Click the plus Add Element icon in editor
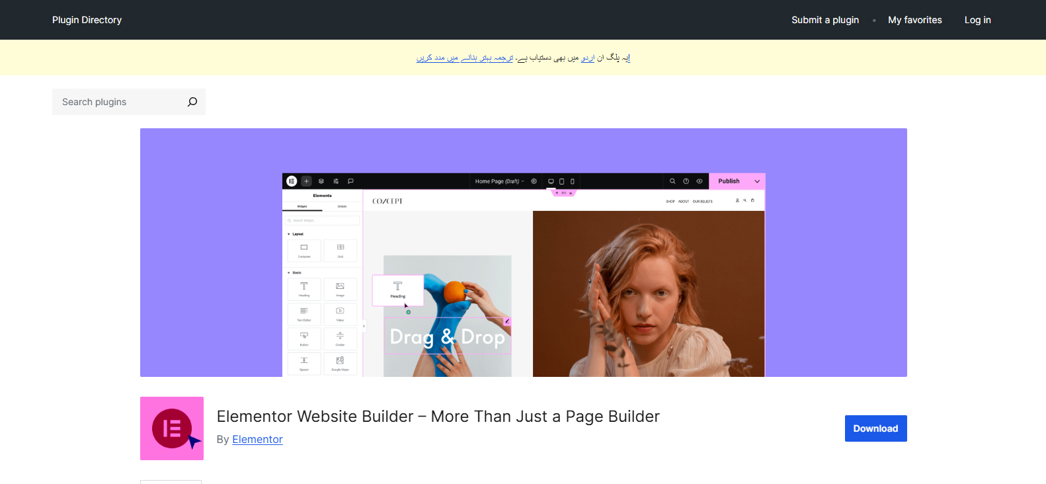This screenshot has width=1046, height=484. 306,181
